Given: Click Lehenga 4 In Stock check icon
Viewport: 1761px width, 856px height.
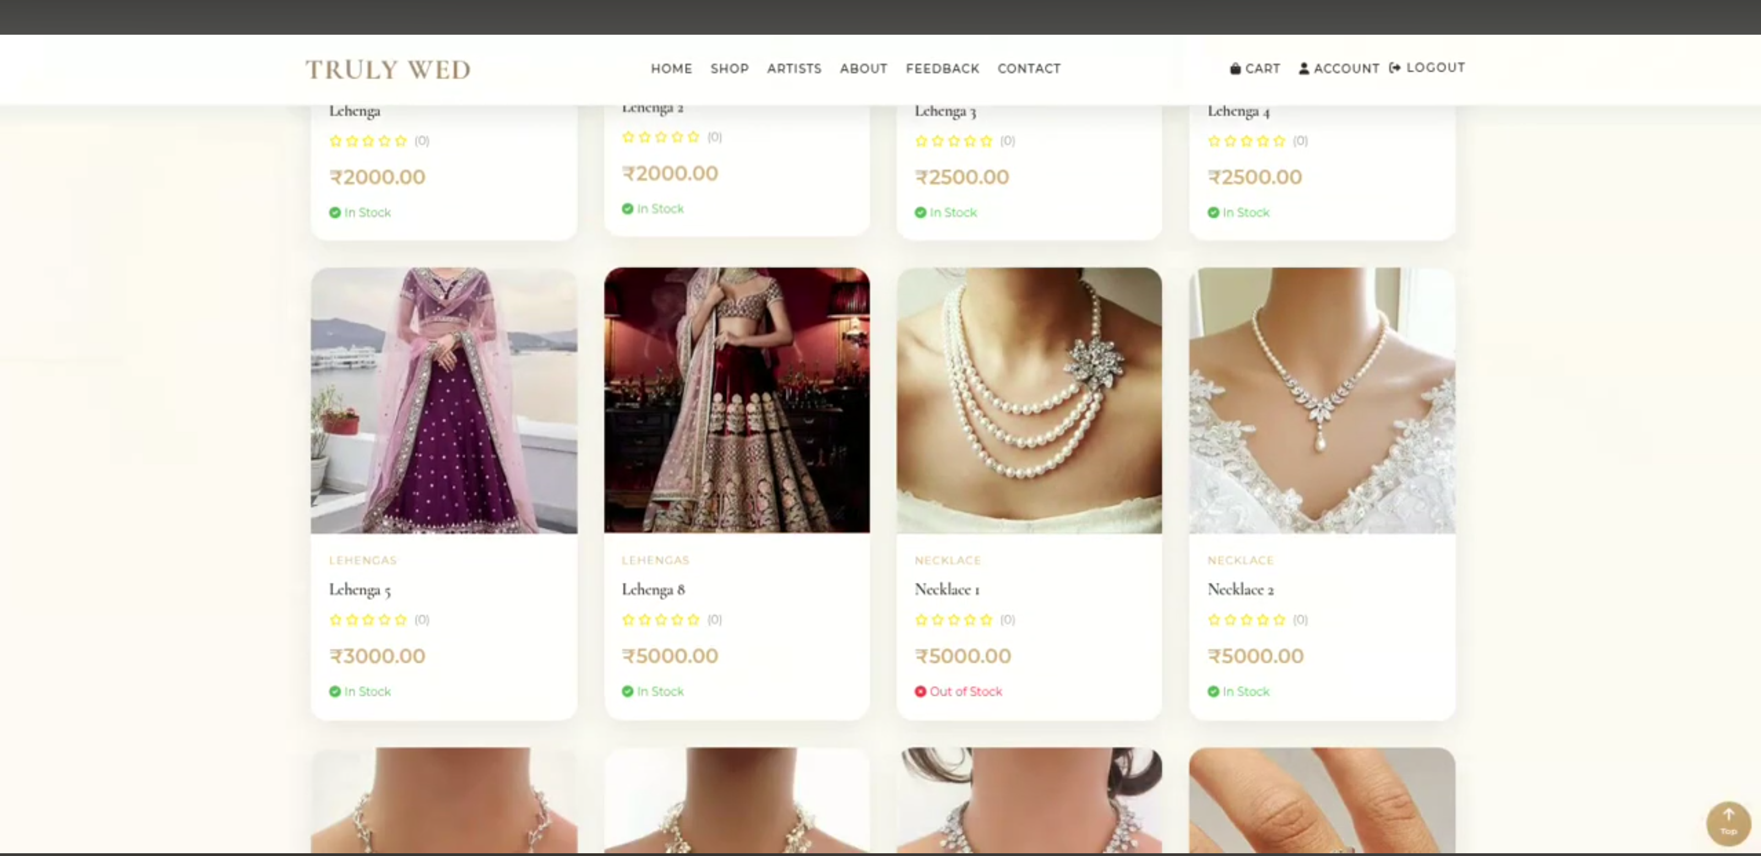Looking at the screenshot, I should tap(1214, 213).
